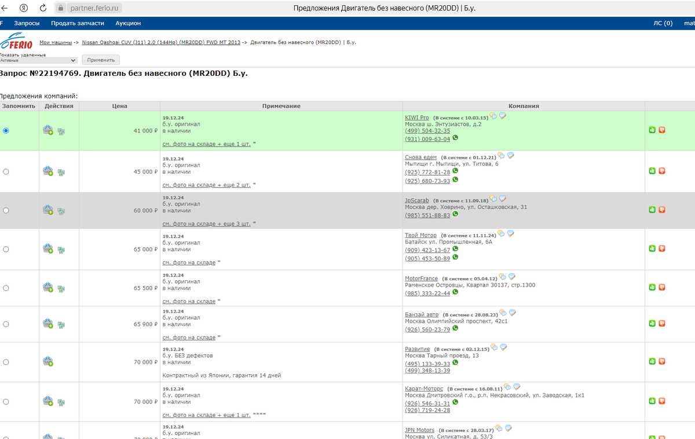The width and height of the screenshot is (695, 439).
Task: Open ЛС (0) private messages
Action: point(663,23)
